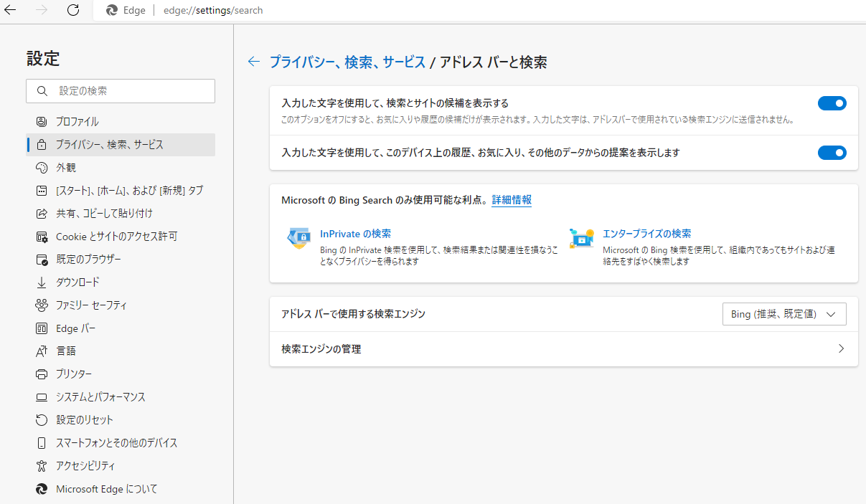Click the スマートフォンとその他のデバイス phone icon
The image size is (866, 504).
click(x=42, y=443)
